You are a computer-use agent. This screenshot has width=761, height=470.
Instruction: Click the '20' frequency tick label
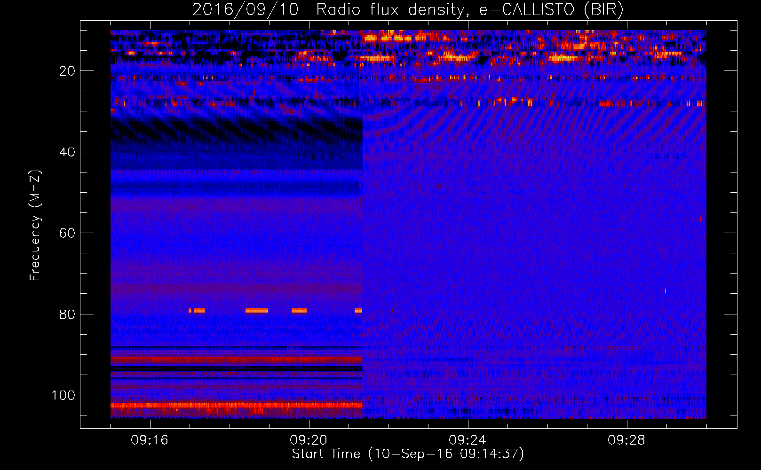pyautogui.click(x=68, y=71)
